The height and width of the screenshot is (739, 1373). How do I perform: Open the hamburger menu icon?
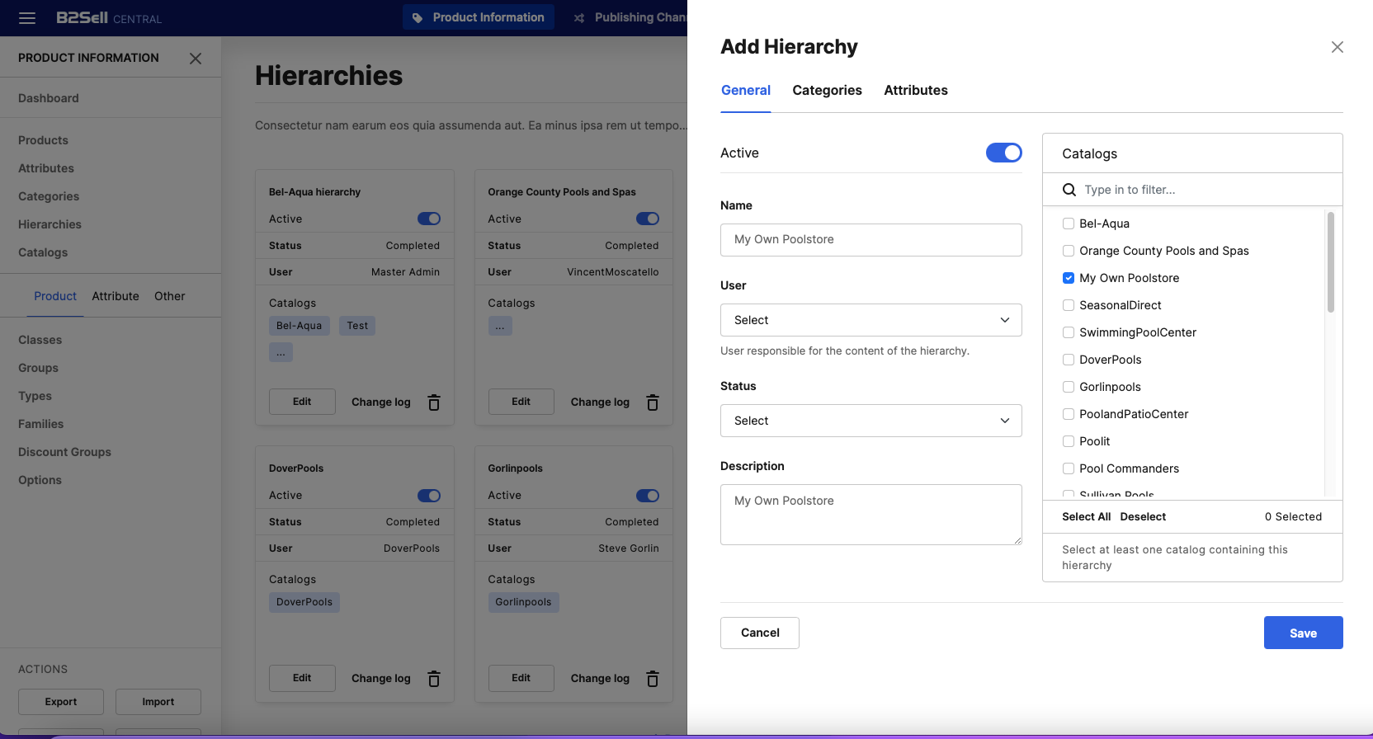point(27,18)
